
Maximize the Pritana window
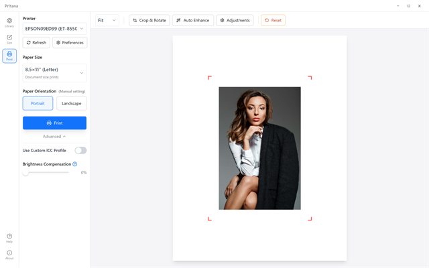point(409,6)
